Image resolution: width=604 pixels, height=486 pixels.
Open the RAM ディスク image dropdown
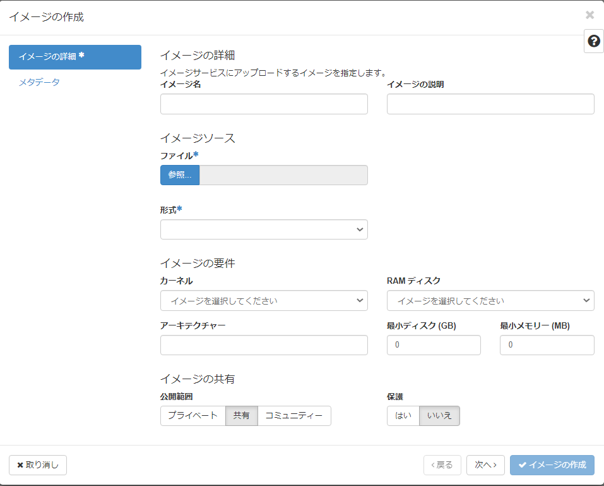[490, 300]
